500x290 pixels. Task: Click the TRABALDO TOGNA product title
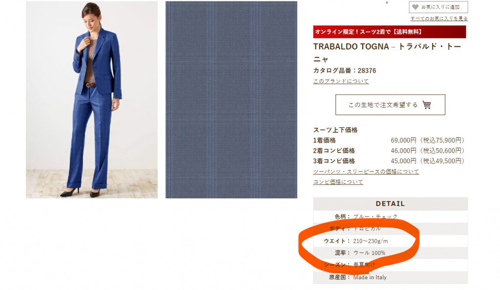387,53
